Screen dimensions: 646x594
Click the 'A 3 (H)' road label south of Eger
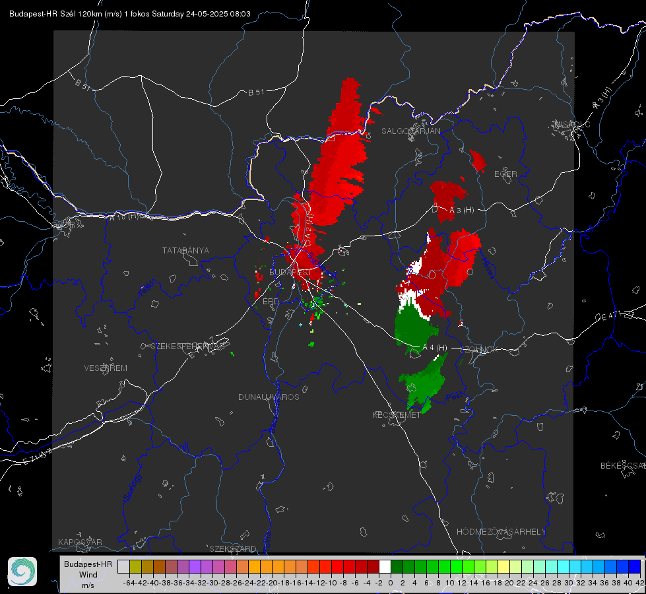(x=461, y=211)
